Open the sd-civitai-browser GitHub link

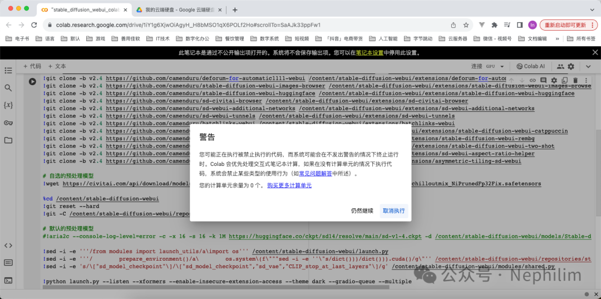click(x=184, y=101)
